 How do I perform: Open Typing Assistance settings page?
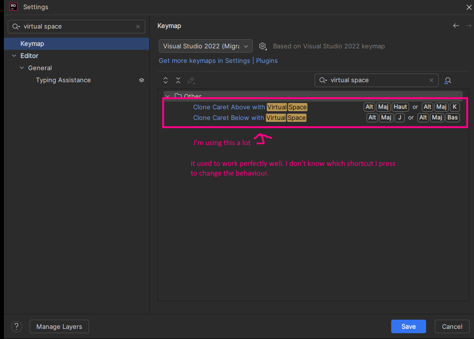click(63, 80)
